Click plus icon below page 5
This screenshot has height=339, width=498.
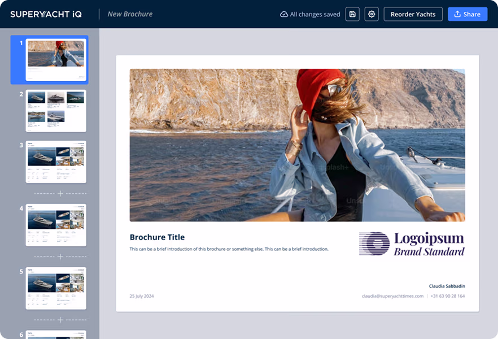60,320
